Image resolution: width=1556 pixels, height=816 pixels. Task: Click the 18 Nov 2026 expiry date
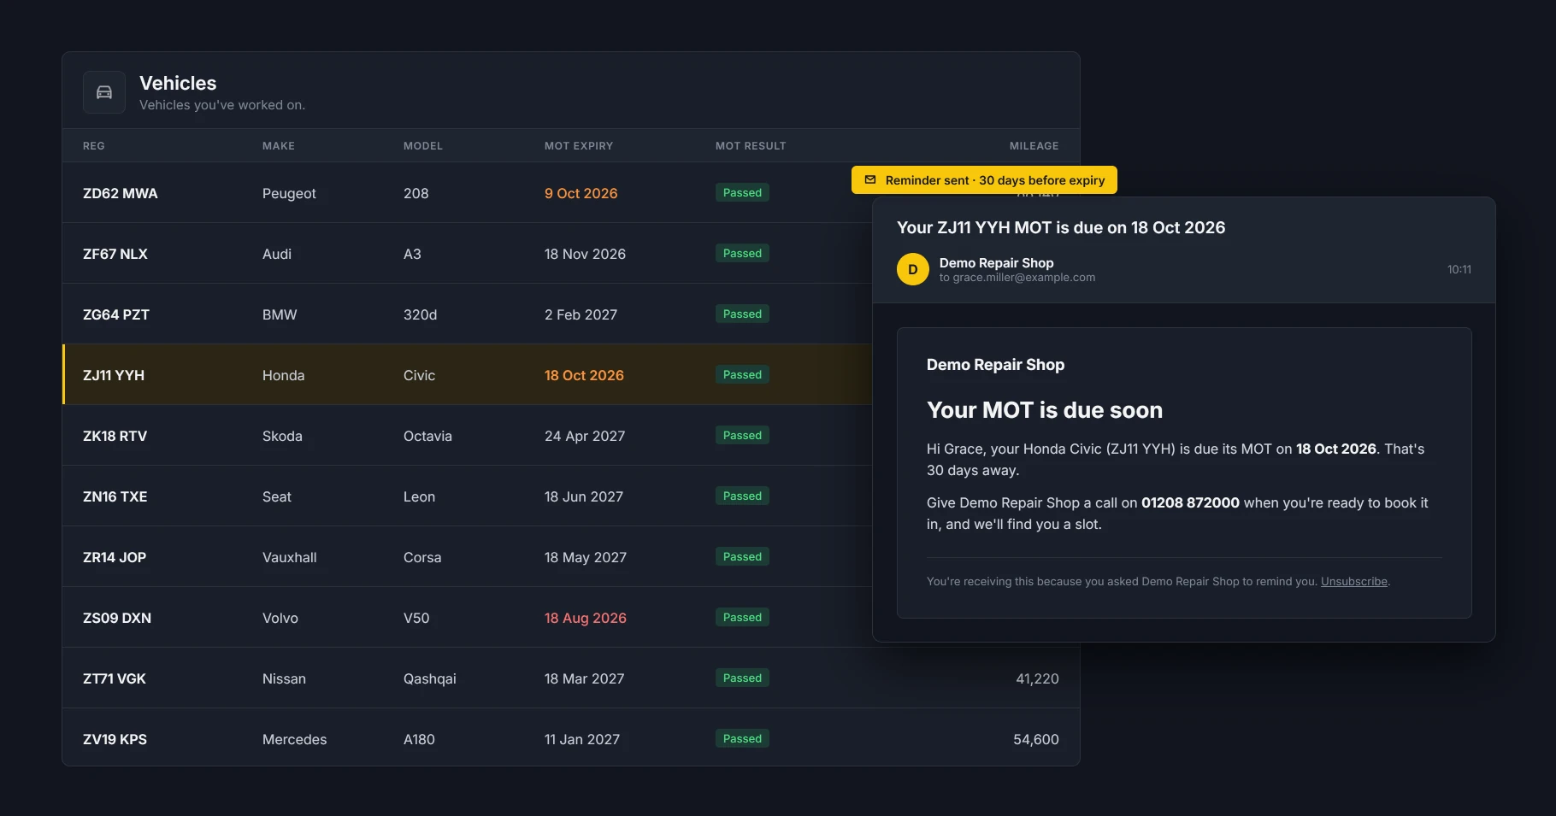click(586, 254)
